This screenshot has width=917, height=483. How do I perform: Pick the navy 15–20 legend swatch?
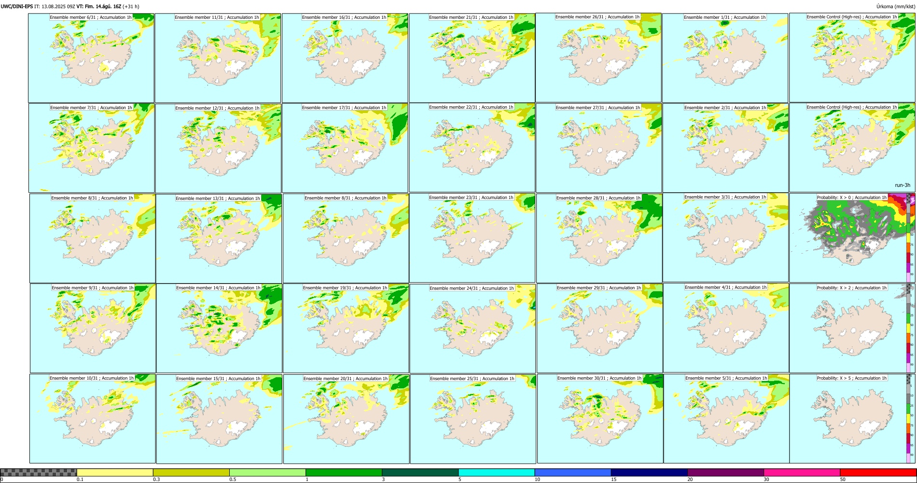pos(649,472)
